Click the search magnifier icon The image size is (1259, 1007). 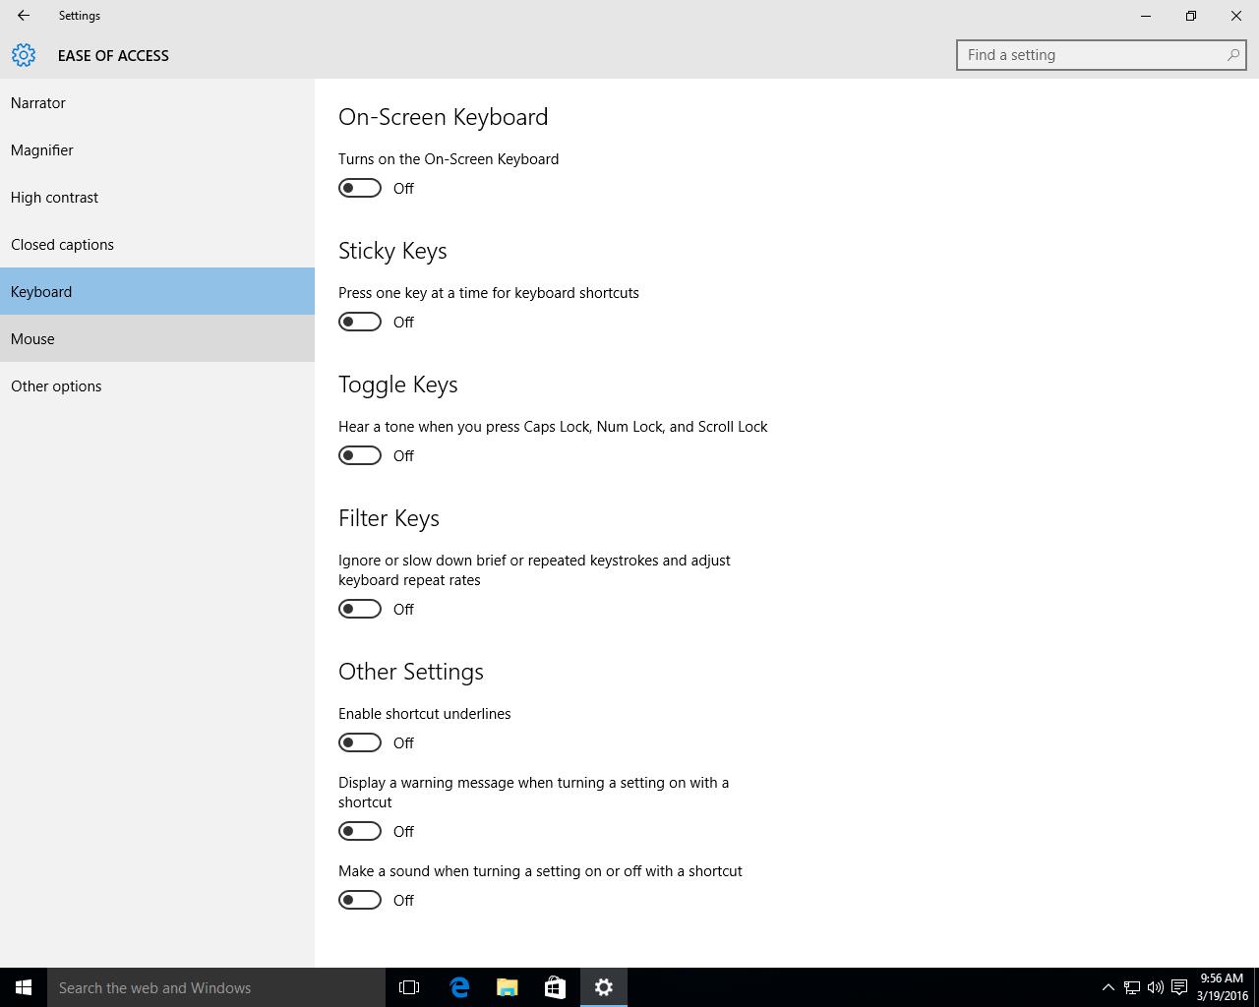[1232, 55]
